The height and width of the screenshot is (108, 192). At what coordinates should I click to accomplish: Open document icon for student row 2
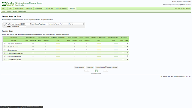pyautogui.click(x=5, y=46)
